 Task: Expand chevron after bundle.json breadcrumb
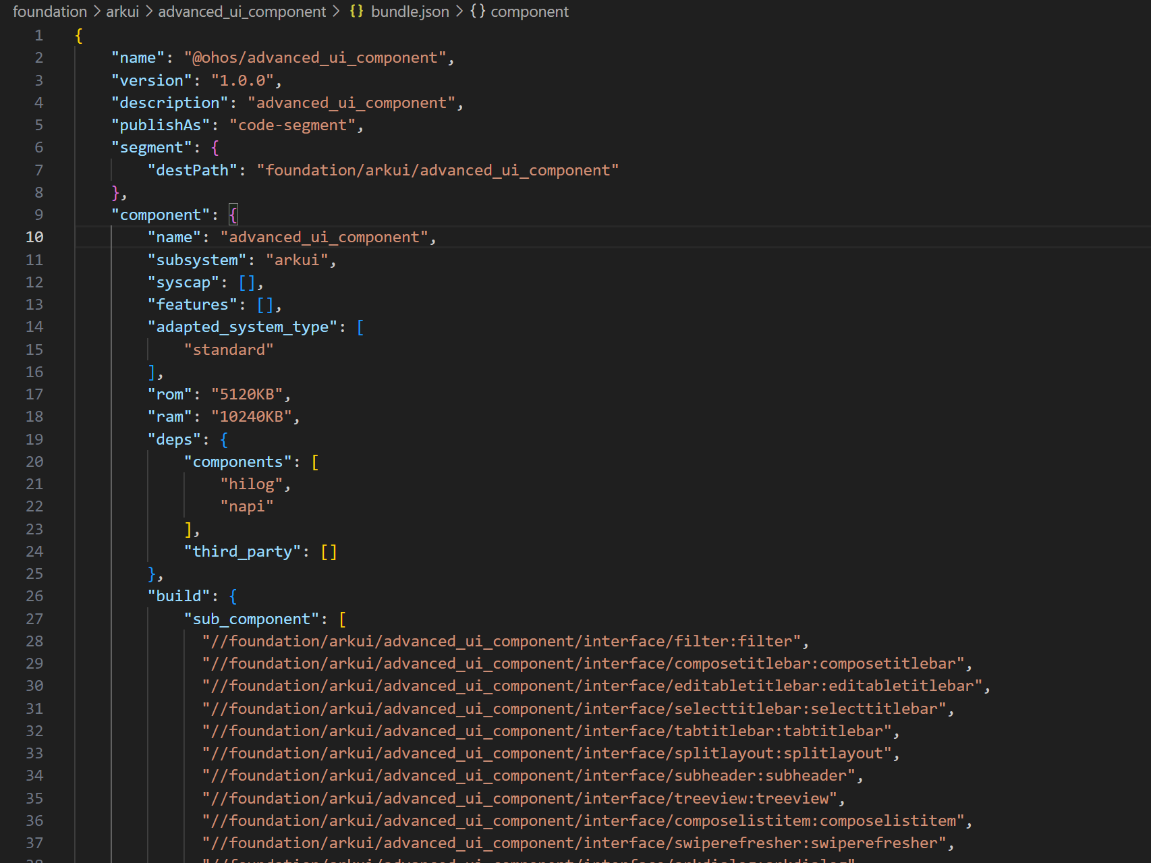[x=459, y=11]
